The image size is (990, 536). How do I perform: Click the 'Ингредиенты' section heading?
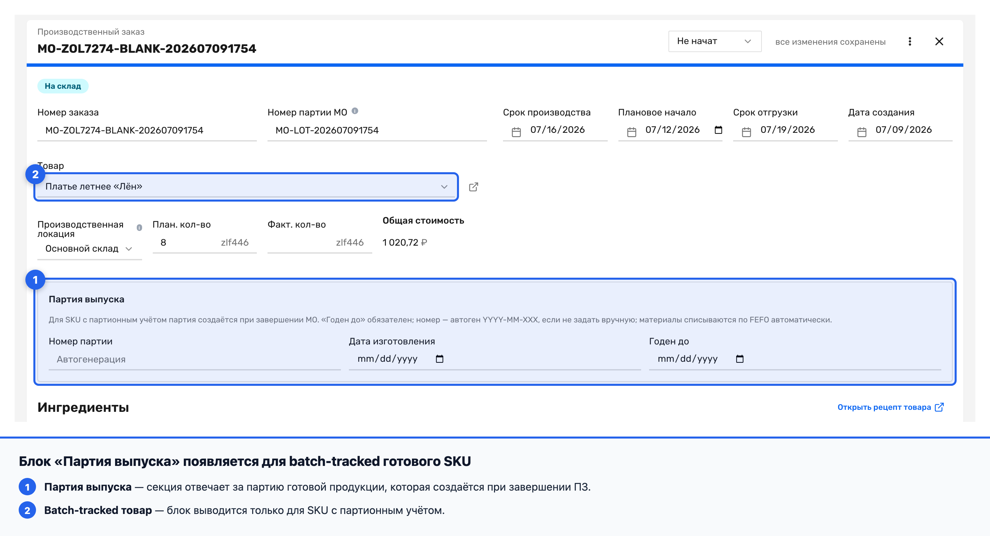coord(83,407)
